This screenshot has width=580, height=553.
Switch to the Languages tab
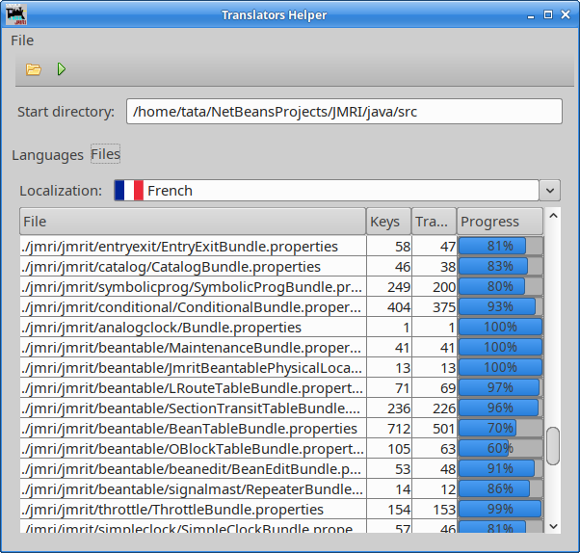point(47,155)
